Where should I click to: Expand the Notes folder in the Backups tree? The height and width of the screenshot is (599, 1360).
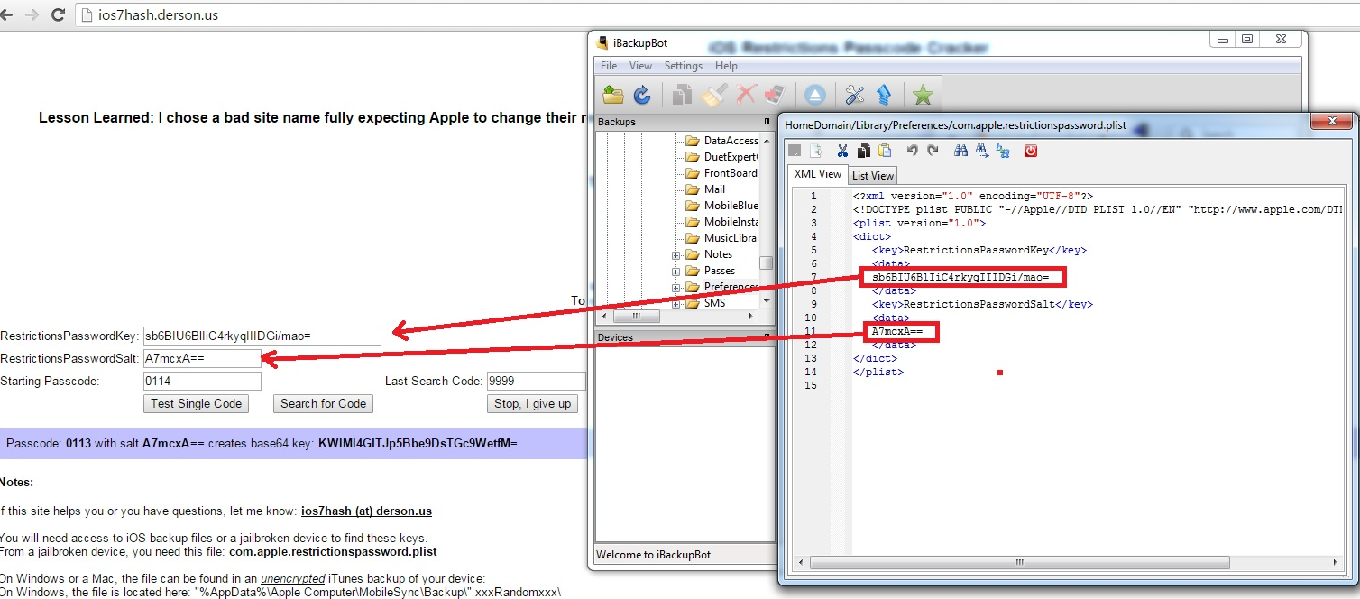coord(675,255)
